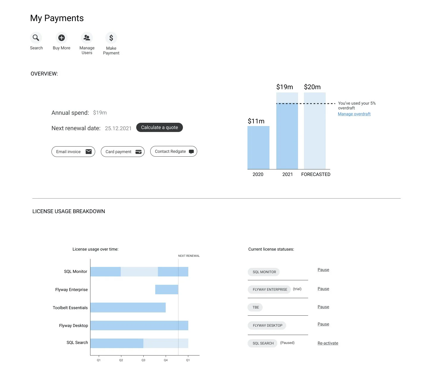Click the 2021 spend bar
The image size is (428, 379).
[287, 131]
